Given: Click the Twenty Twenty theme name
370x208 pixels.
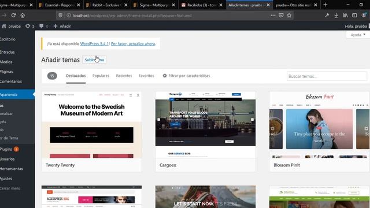Looking at the screenshot, I should [x=60, y=165].
